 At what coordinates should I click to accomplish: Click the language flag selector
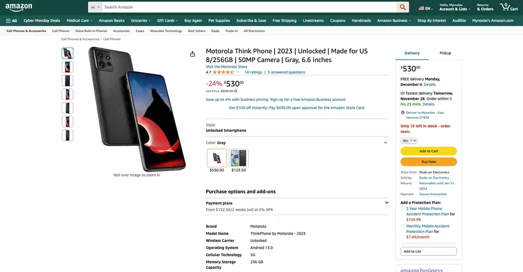pyautogui.click(x=425, y=9)
